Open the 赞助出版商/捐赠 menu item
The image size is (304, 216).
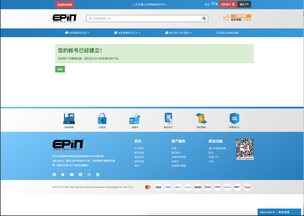tap(227, 33)
